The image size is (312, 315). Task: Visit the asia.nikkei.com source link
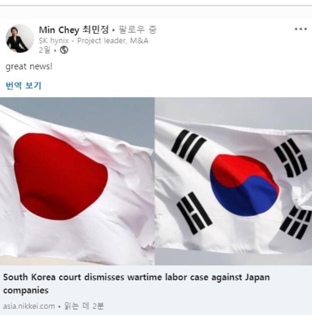29,306
